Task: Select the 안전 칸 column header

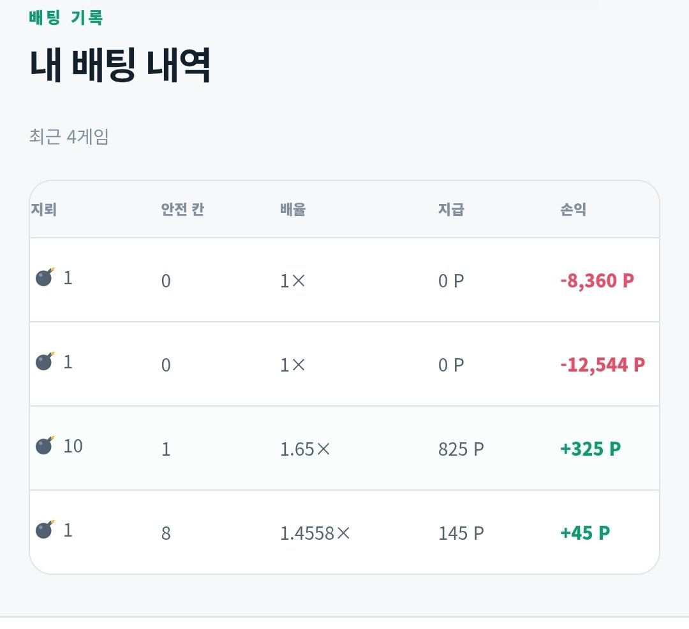Action: point(182,210)
